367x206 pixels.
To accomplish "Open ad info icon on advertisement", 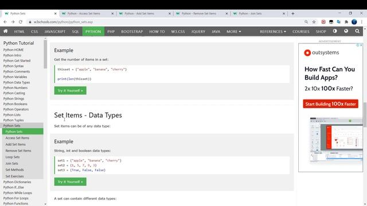I will click(x=358, y=45).
